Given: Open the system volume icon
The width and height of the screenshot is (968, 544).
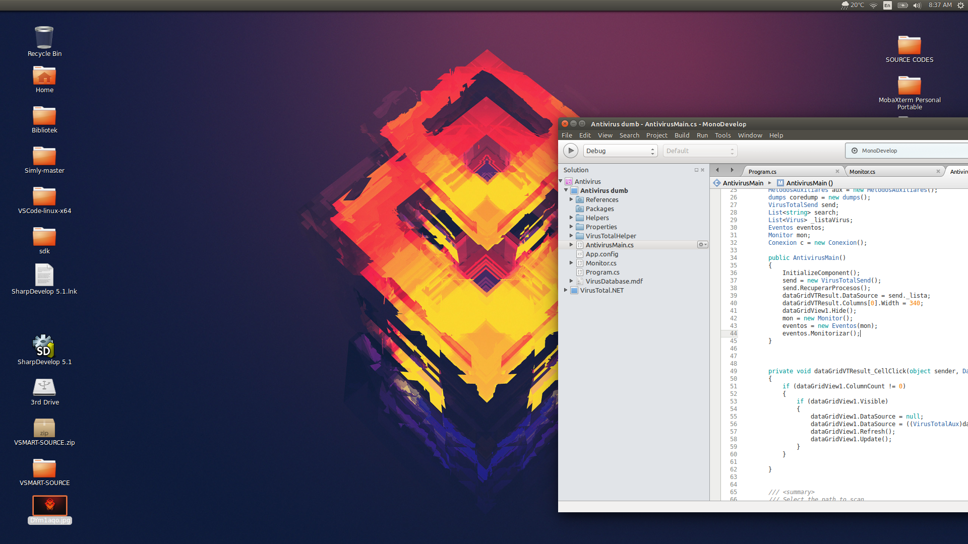Looking at the screenshot, I should tap(917, 5).
